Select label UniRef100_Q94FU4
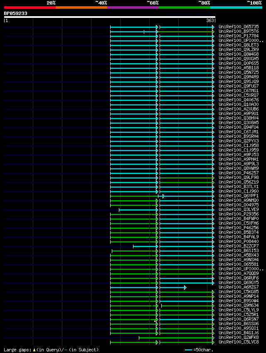 (x=239, y=127)
